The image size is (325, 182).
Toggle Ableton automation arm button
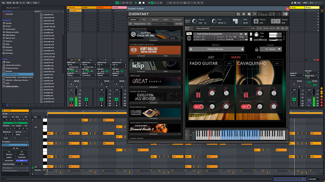[x=152, y=3]
